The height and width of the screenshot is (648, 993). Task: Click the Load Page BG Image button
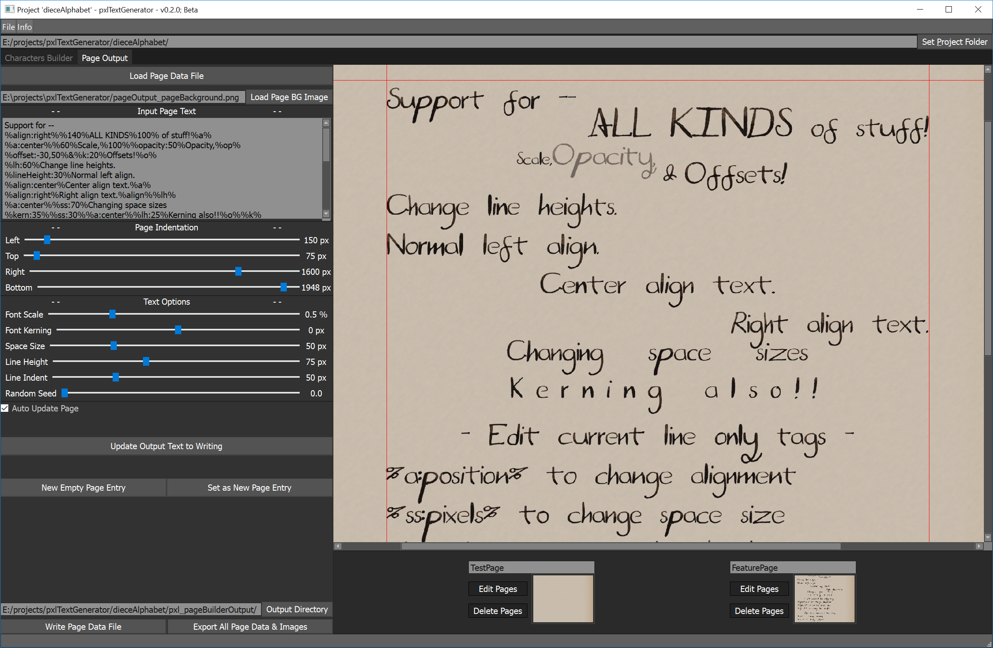(289, 97)
